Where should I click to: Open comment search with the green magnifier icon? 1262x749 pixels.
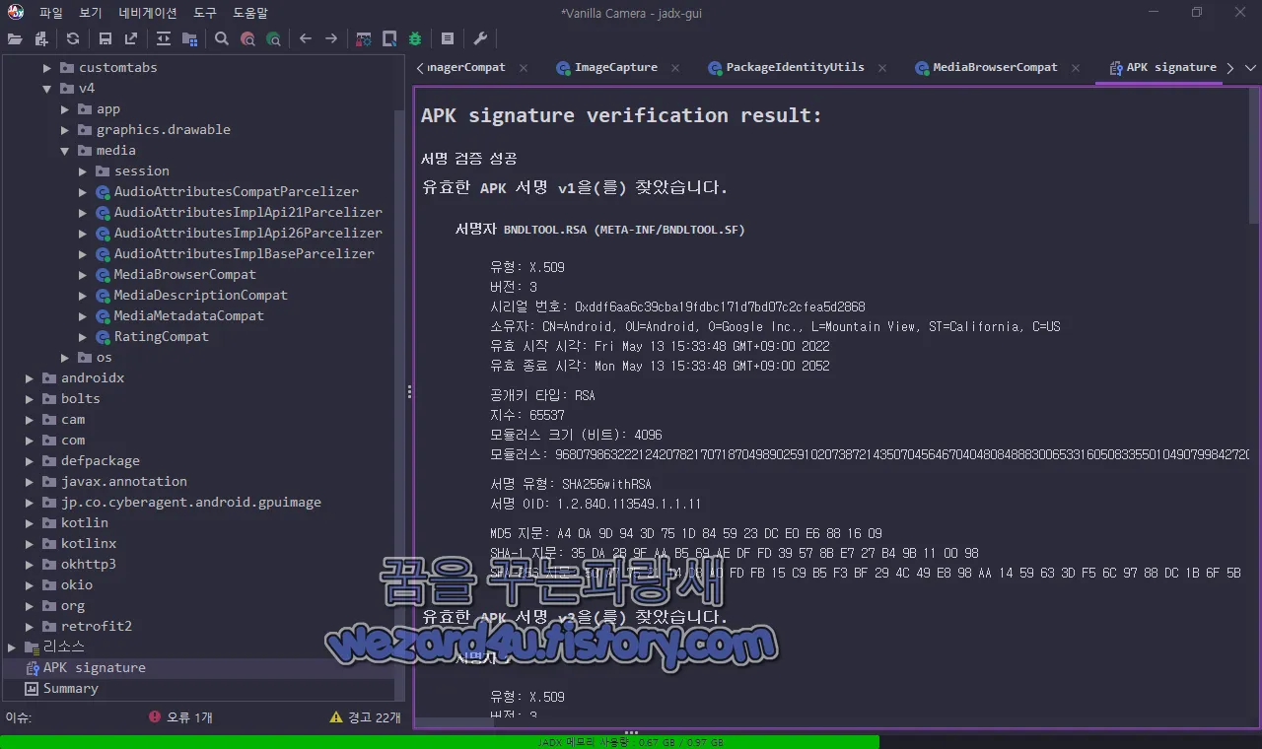tap(273, 39)
